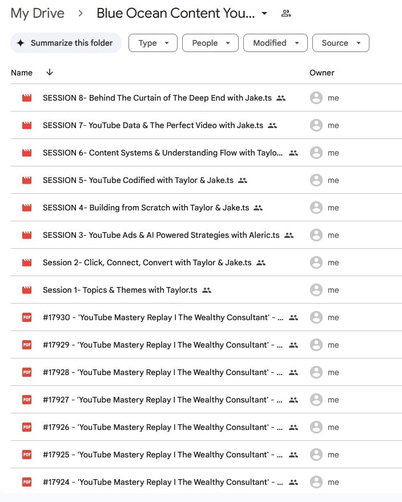This screenshot has height=502, width=402.
Task: Click the PDF icon of the #17924 file
Action: coord(27,482)
